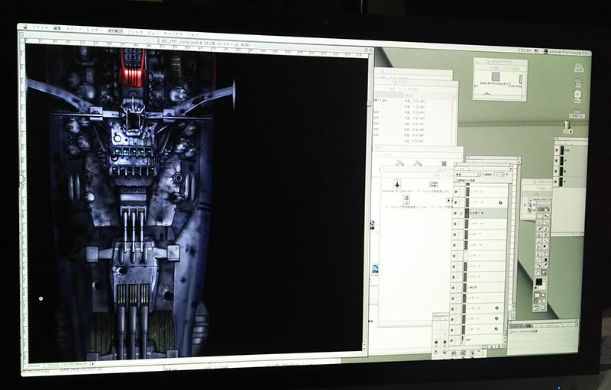This screenshot has height=390, width=611.
Task: Click the foreground color swatch in toolbox
Action: (x=539, y=282)
